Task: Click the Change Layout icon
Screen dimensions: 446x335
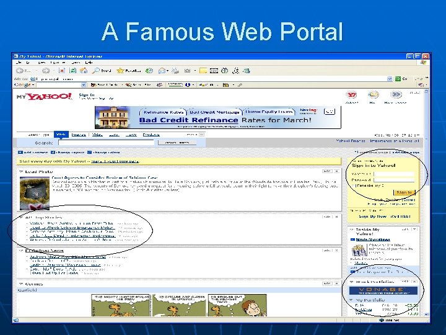Action: [53, 153]
